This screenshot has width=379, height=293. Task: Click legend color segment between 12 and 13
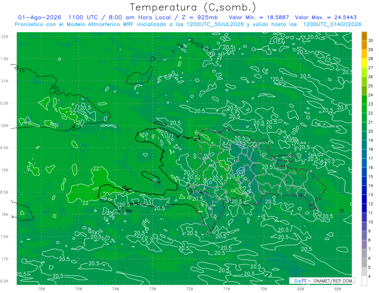click(x=364, y=199)
